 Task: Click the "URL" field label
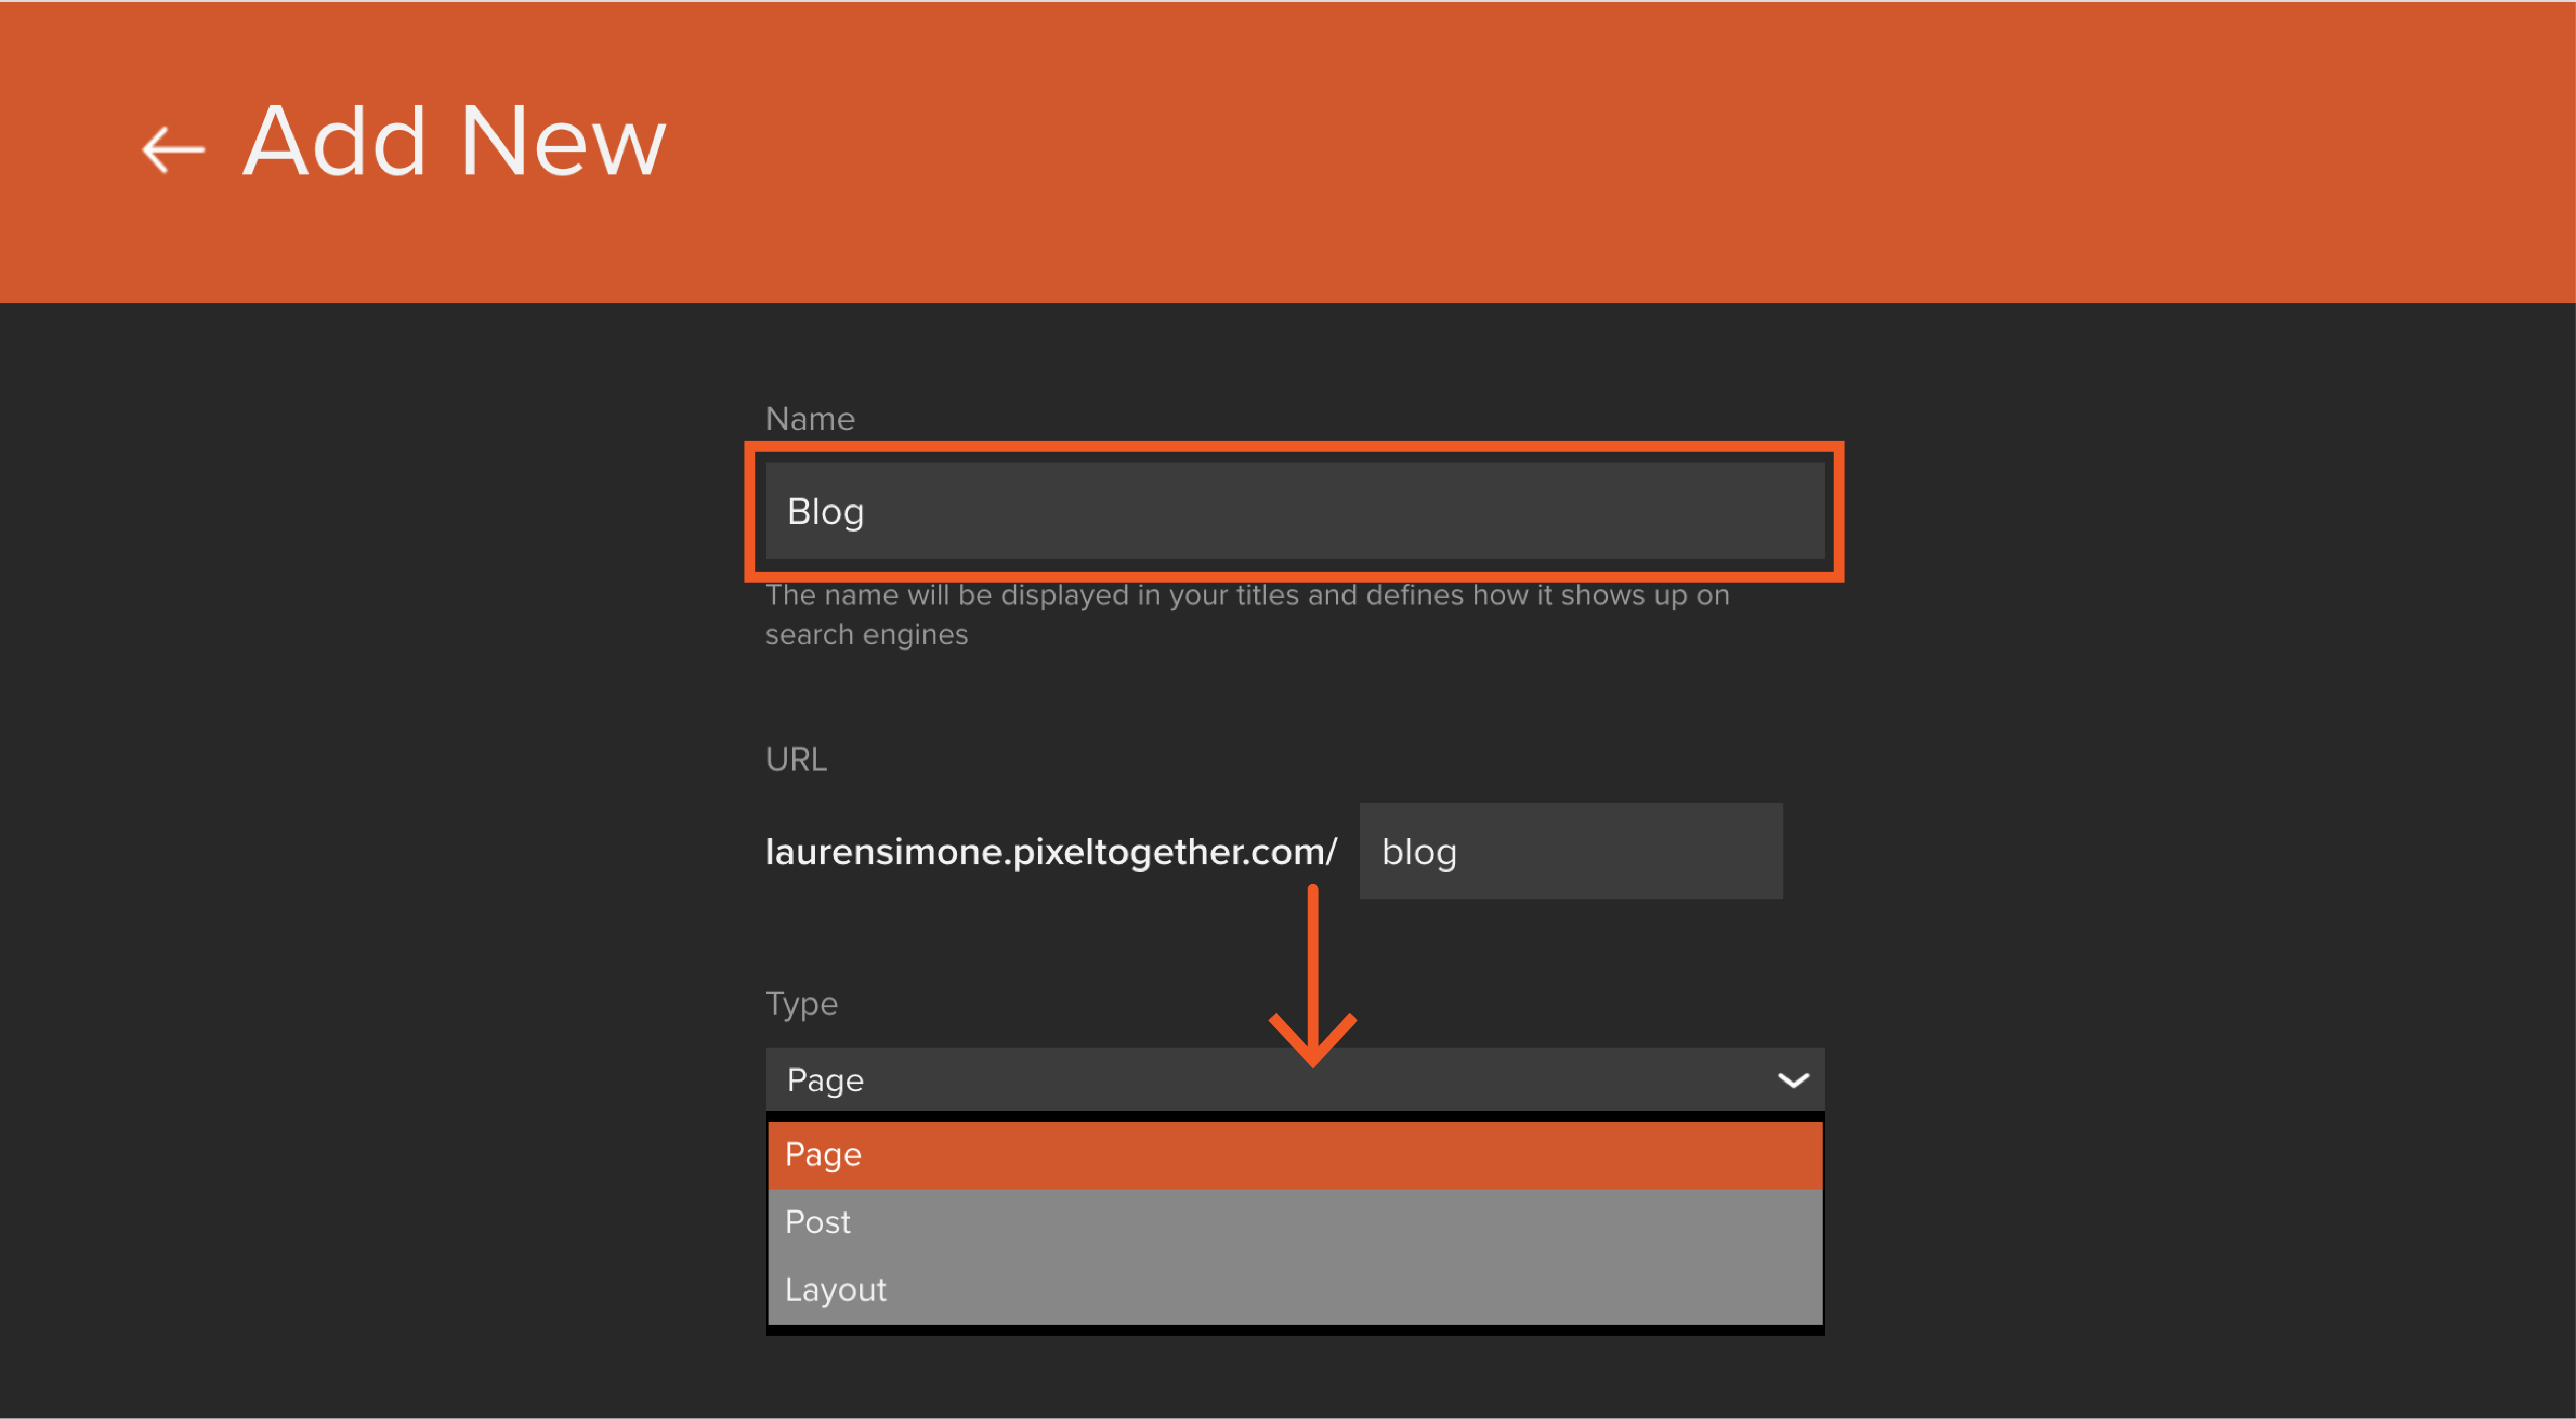coord(796,759)
